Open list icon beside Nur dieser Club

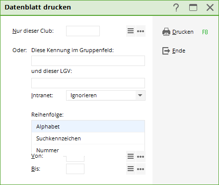[x=131, y=31]
